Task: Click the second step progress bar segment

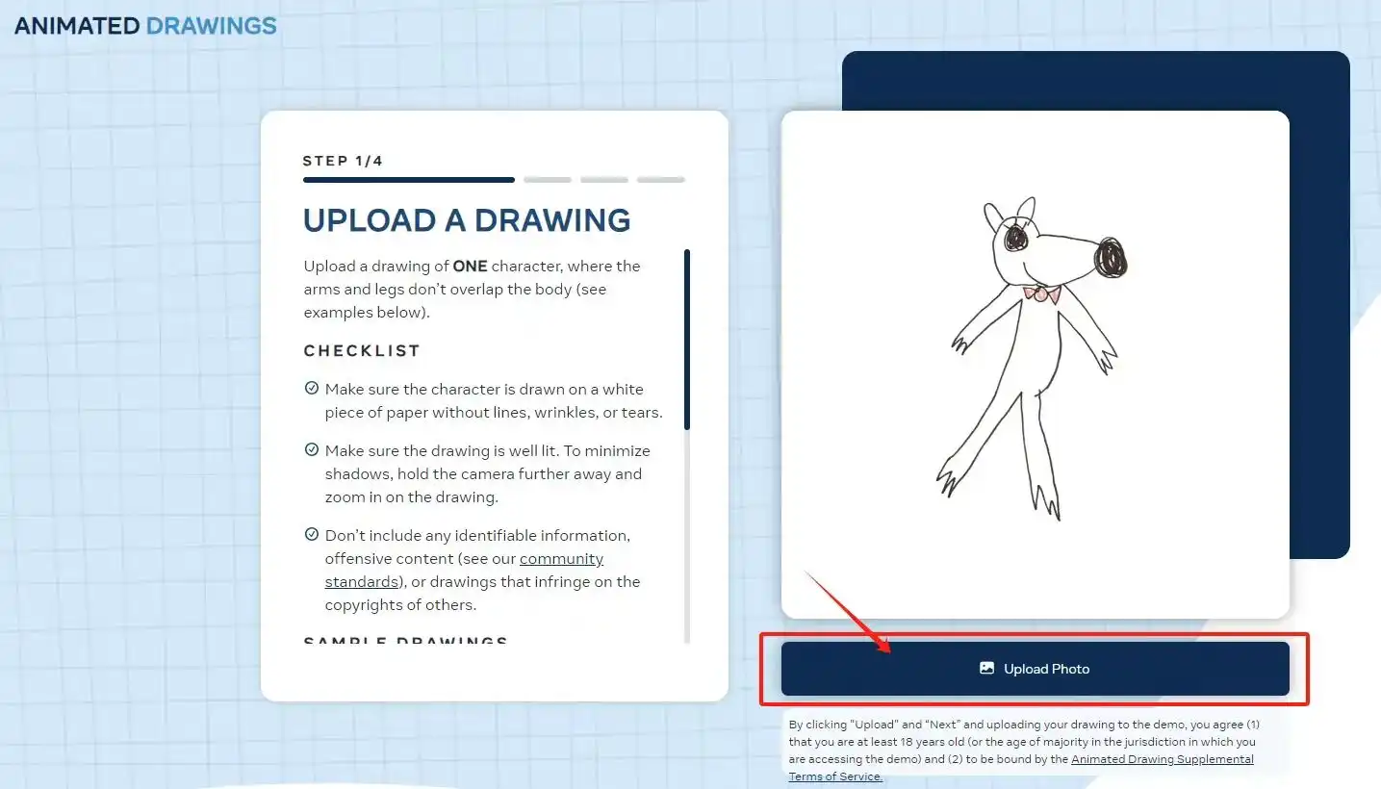Action: tap(548, 180)
